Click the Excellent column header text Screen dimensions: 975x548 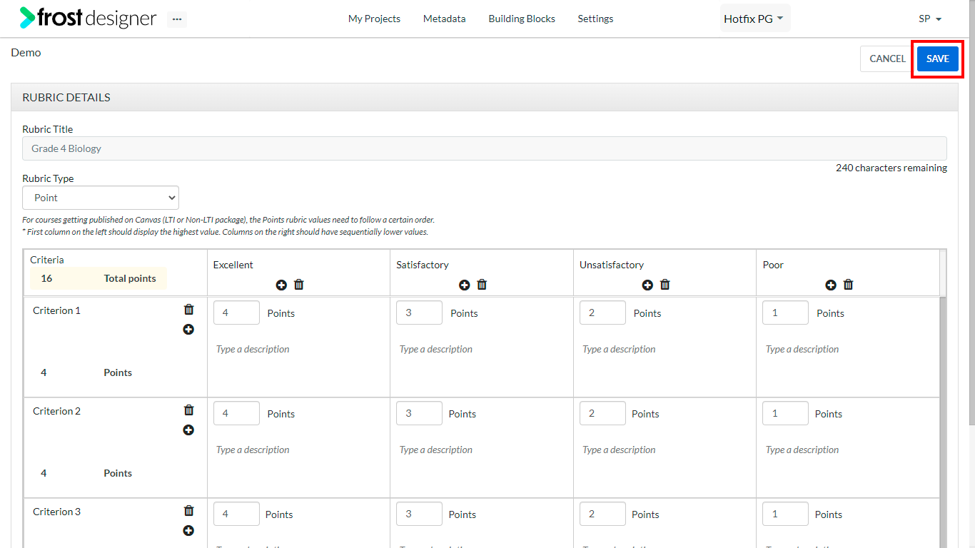click(x=233, y=265)
